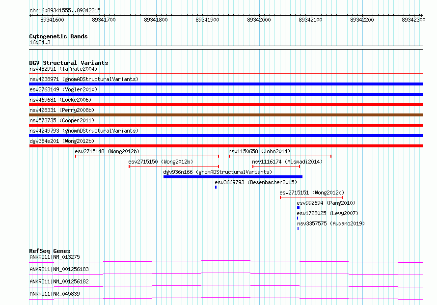The width and height of the screenshot is (437, 305).
Task: Open variant esv2715148 (Wong2012b) label
Action: point(107,151)
